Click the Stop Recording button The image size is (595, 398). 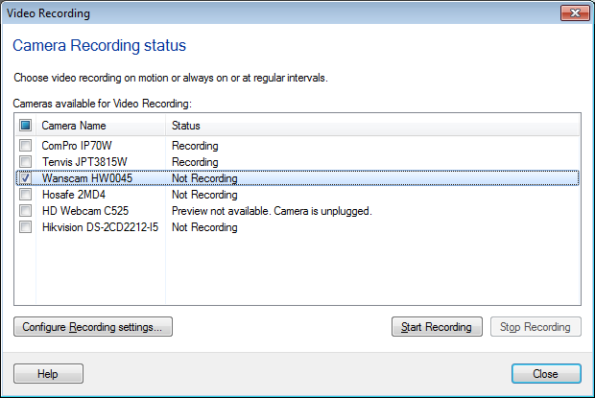click(535, 327)
